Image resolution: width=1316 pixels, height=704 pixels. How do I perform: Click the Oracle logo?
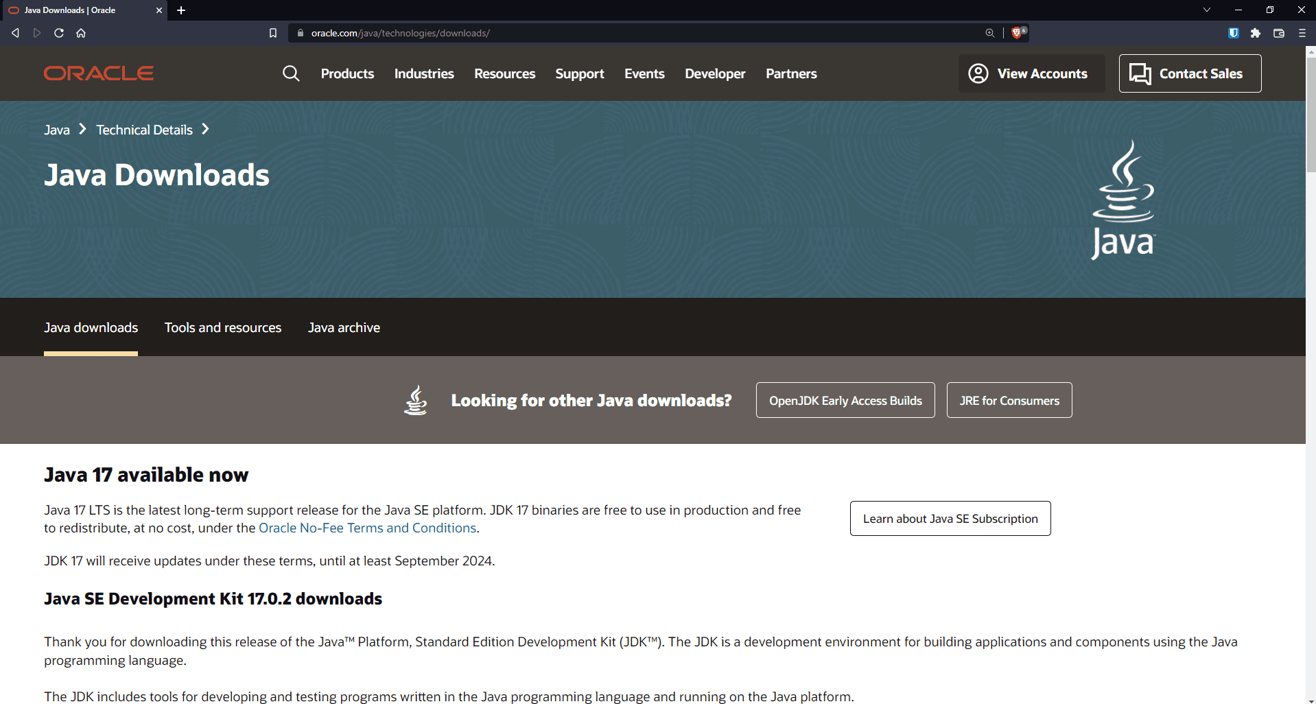click(x=99, y=73)
